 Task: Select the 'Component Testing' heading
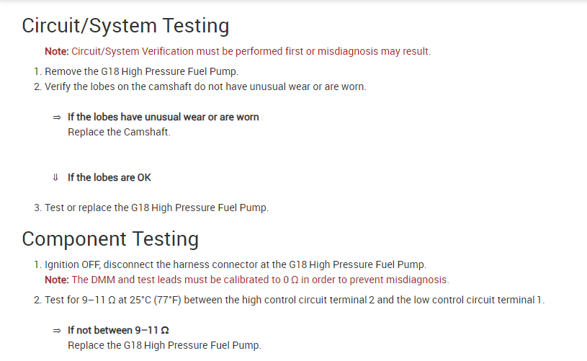pos(110,239)
